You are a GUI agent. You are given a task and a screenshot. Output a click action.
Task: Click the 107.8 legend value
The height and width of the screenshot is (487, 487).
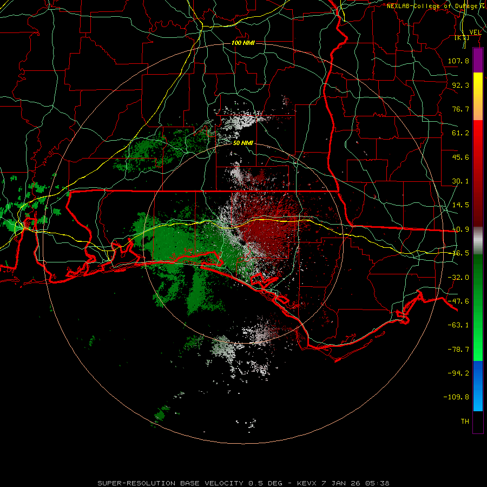tap(458, 61)
